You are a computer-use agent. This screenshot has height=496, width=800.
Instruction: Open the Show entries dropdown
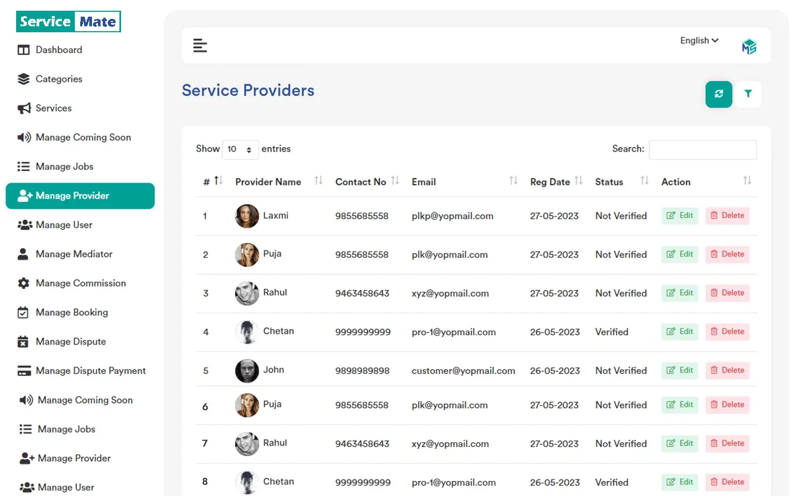point(240,149)
